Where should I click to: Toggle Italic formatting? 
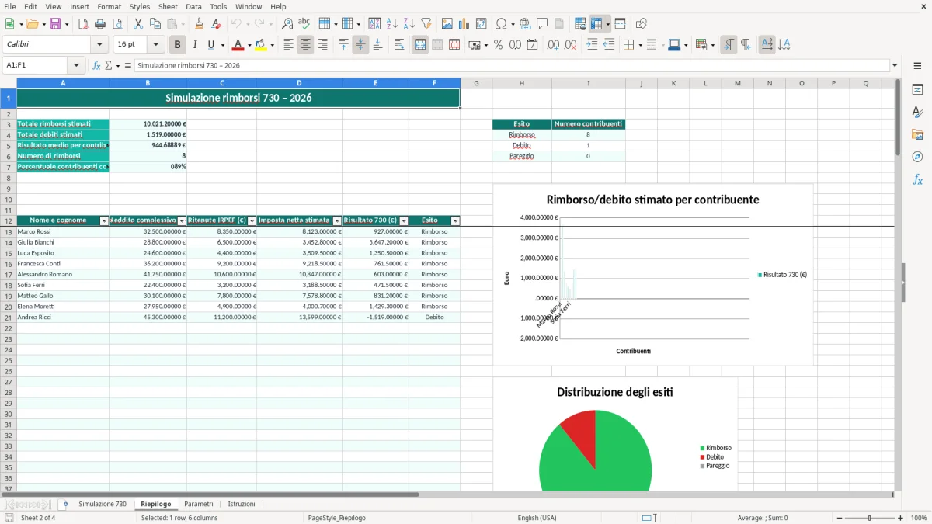tap(195, 45)
